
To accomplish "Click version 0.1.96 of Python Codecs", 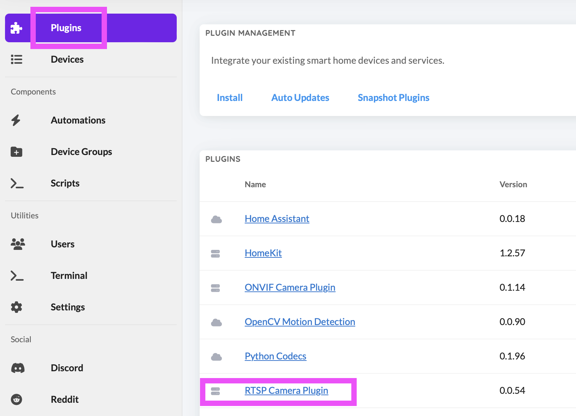I will click(x=512, y=356).
